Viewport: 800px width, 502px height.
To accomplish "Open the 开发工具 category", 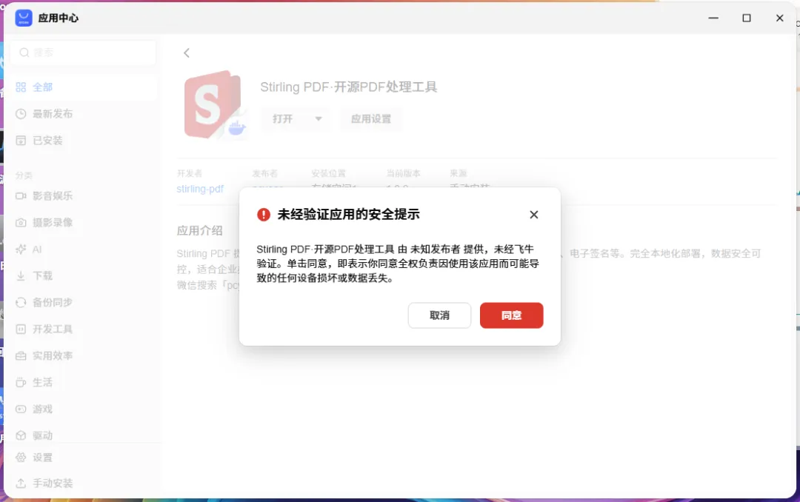I will 83,329.
